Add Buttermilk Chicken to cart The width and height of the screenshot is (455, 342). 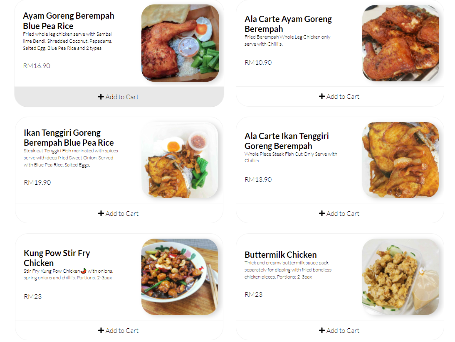(340, 330)
